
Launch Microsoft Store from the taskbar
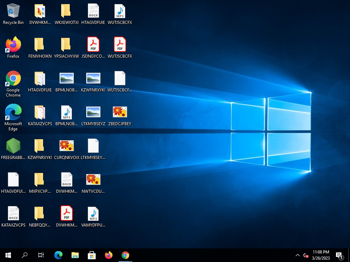click(92, 255)
